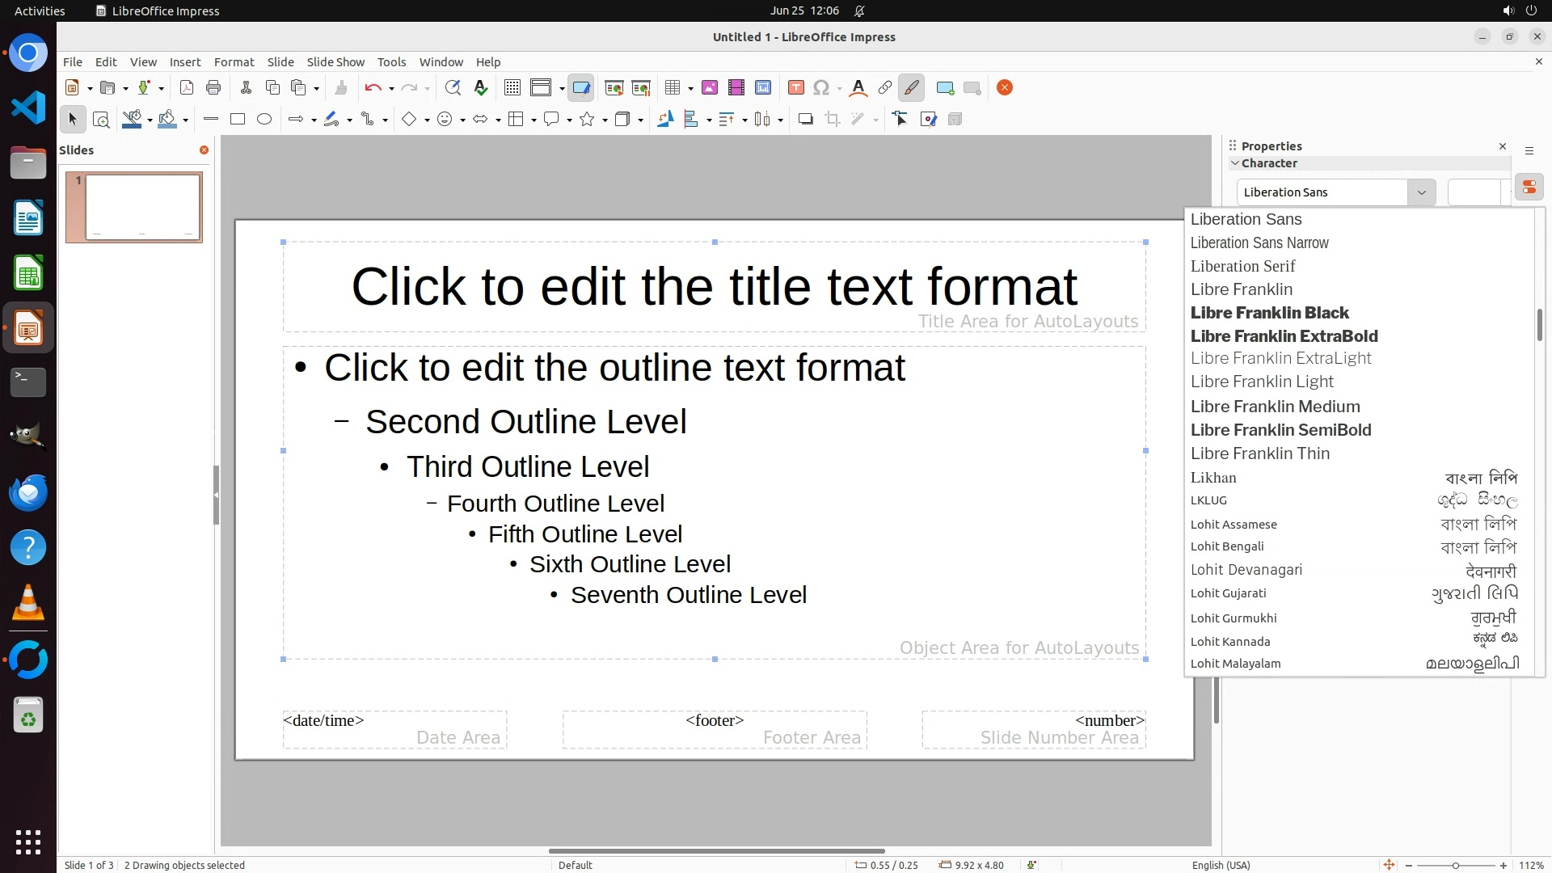The image size is (1552, 873).
Task: Select the Rectangle shape tool
Action: pos(238,120)
